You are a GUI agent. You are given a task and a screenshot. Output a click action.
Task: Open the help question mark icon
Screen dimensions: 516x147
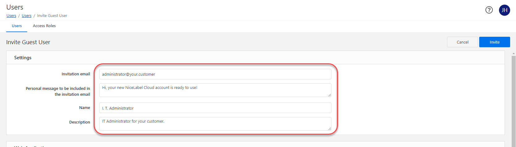(489, 10)
